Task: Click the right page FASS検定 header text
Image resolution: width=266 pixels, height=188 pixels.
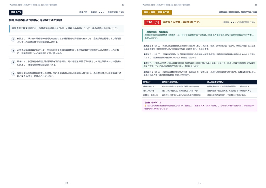Action: [x=166, y=5]
